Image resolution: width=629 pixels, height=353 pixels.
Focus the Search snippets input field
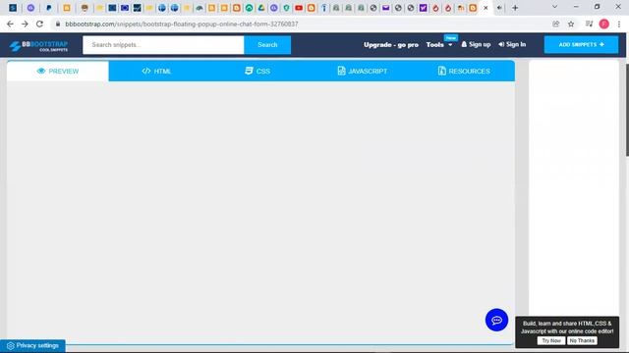click(163, 45)
